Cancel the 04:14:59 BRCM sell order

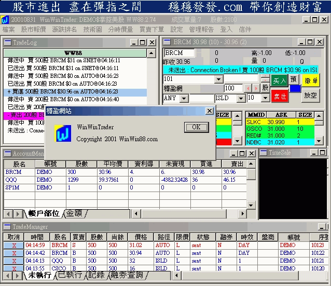(x=14, y=246)
